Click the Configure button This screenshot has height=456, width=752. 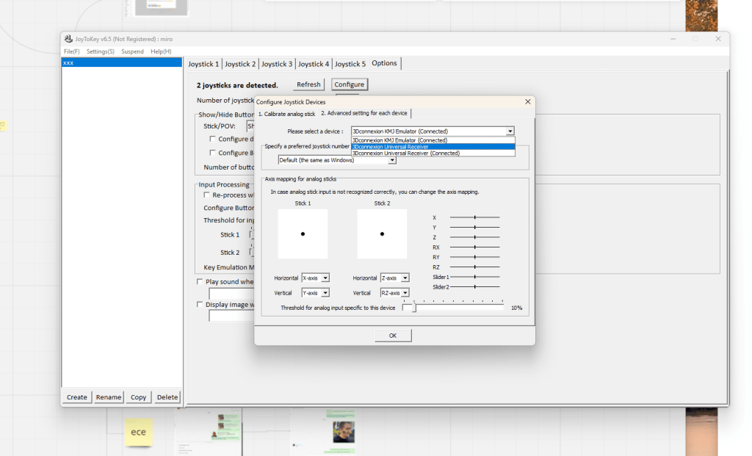pos(349,84)
